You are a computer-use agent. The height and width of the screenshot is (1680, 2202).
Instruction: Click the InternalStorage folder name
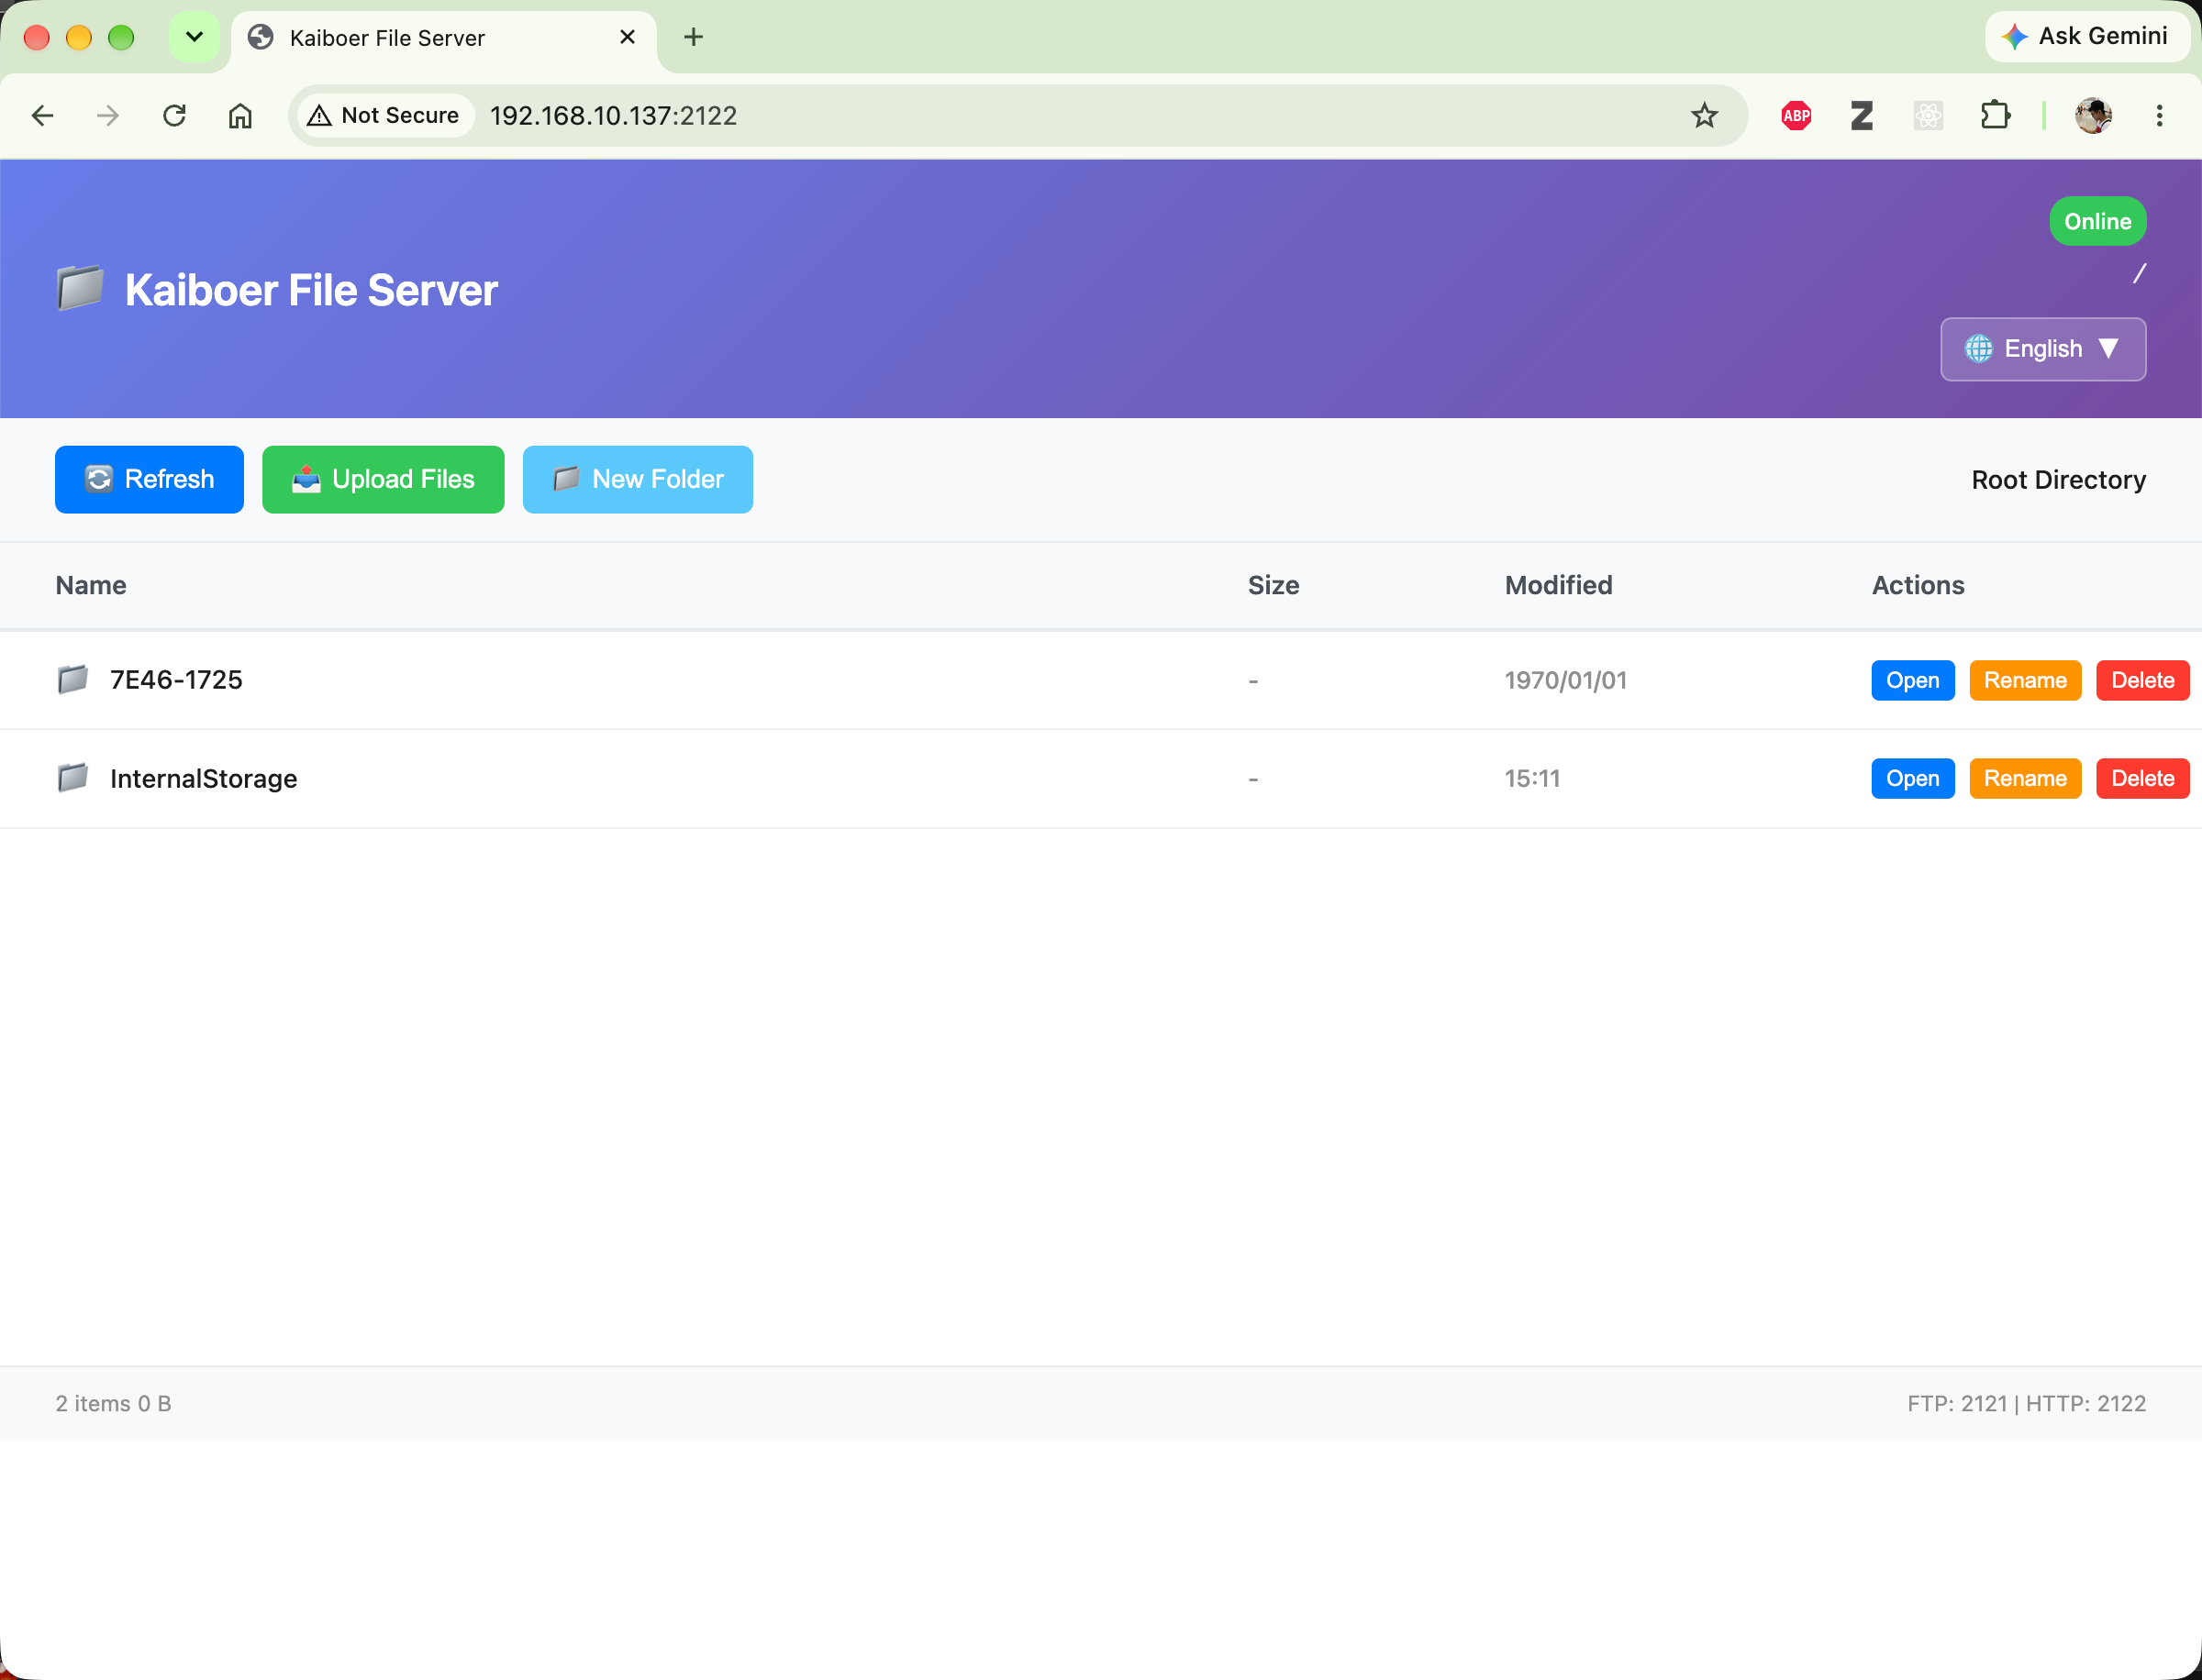coord(203,779)
